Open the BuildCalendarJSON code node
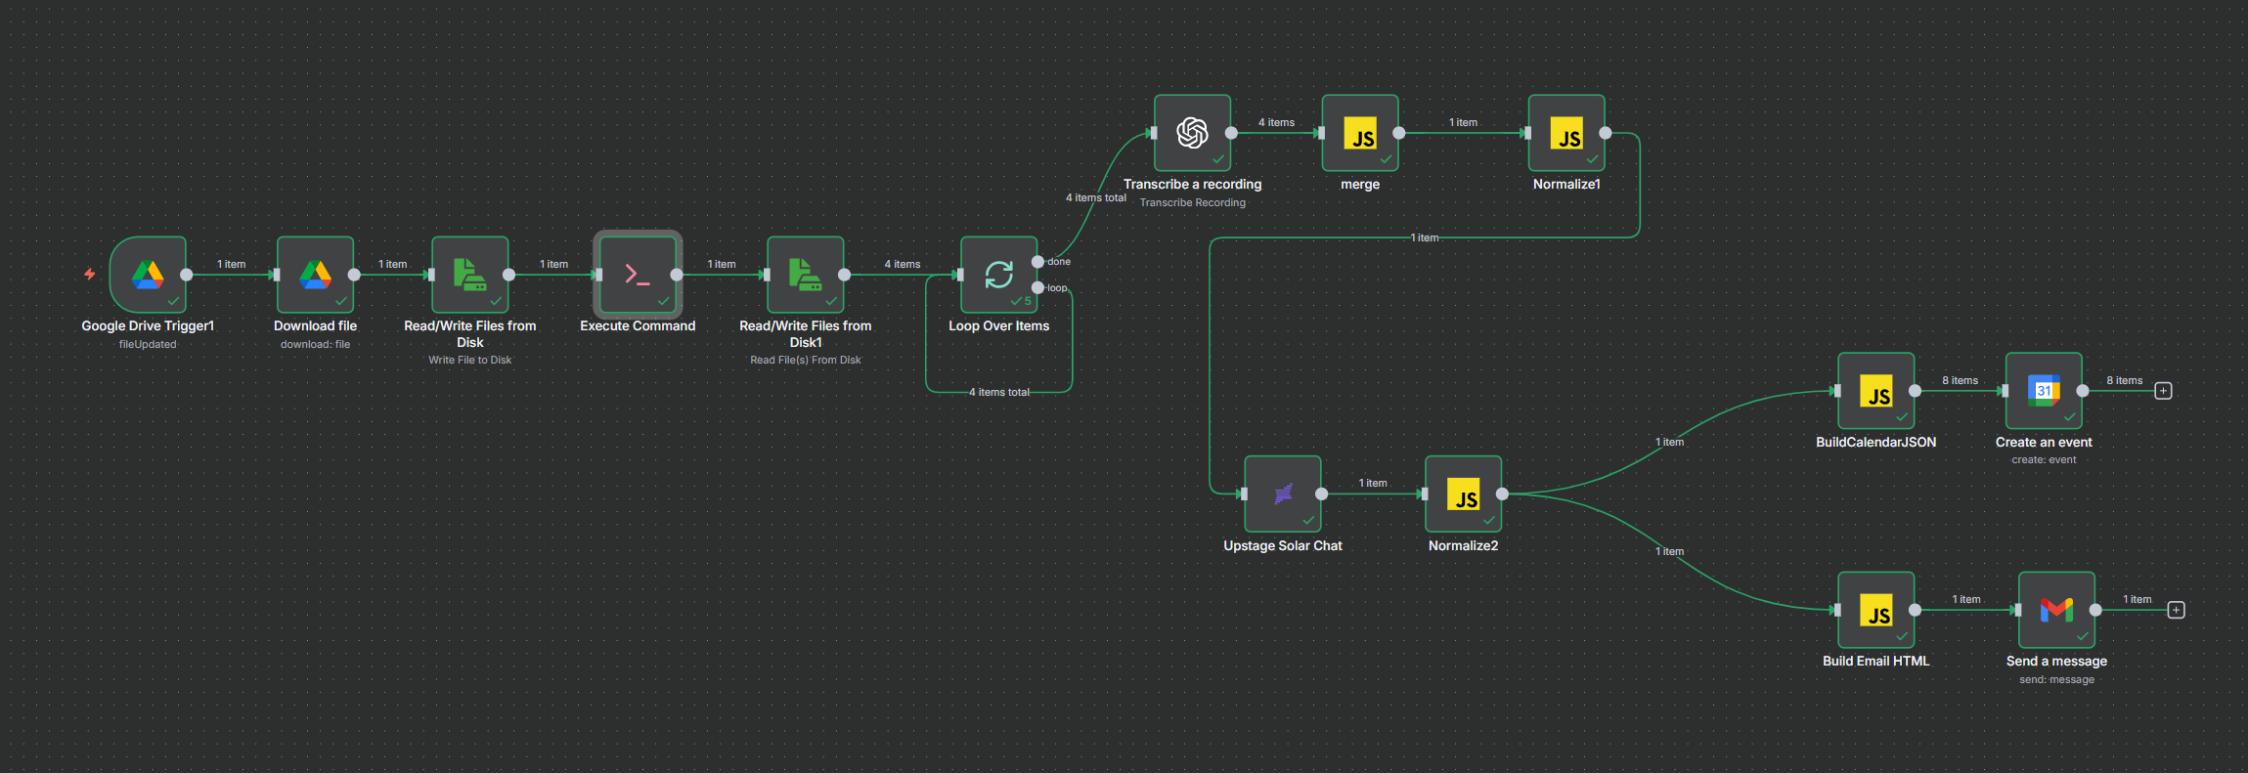Viewport: 2248px width, 773px height. pos(1875,391)
